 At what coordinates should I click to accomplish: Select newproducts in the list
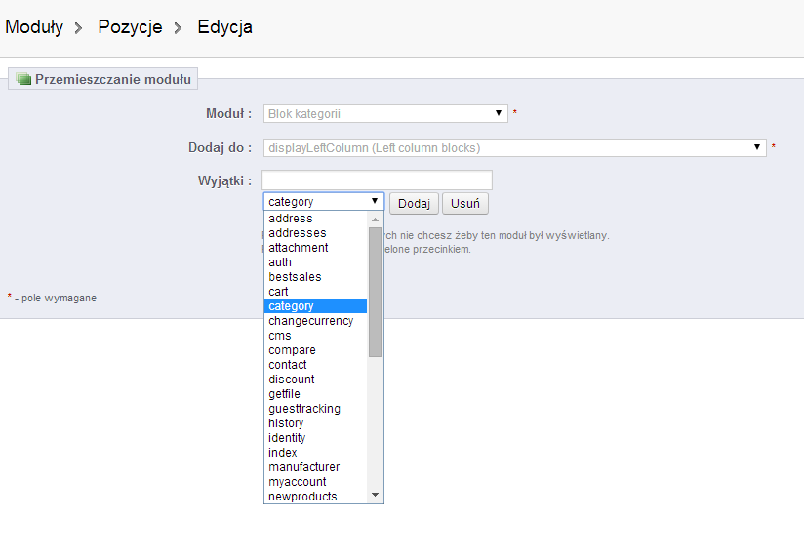tap(316, 497)
